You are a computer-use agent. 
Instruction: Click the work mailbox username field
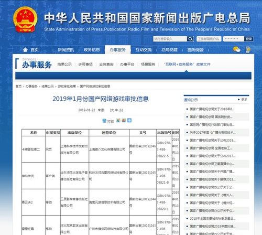coord(209,39)
